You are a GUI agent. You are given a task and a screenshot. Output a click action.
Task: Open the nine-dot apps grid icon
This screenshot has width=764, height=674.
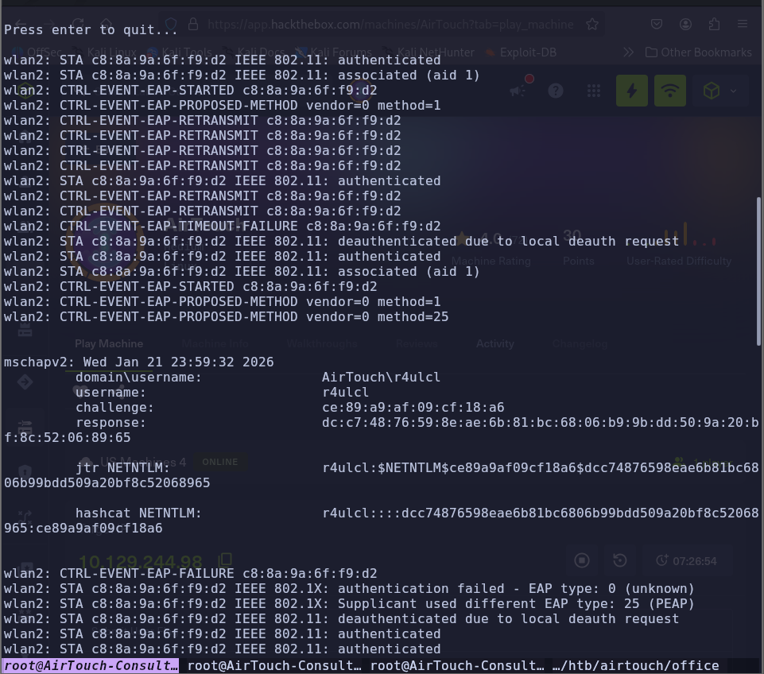click(x=594, y=91)
